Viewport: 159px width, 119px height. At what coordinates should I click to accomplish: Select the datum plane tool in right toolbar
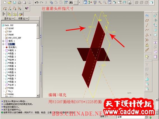click(x=147, y=20)
